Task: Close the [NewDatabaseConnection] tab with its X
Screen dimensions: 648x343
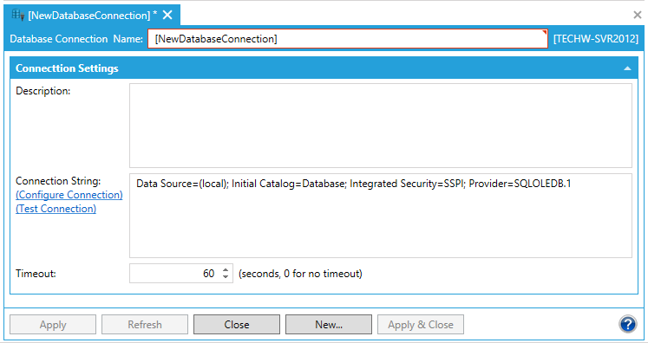Action: (167, 16)
